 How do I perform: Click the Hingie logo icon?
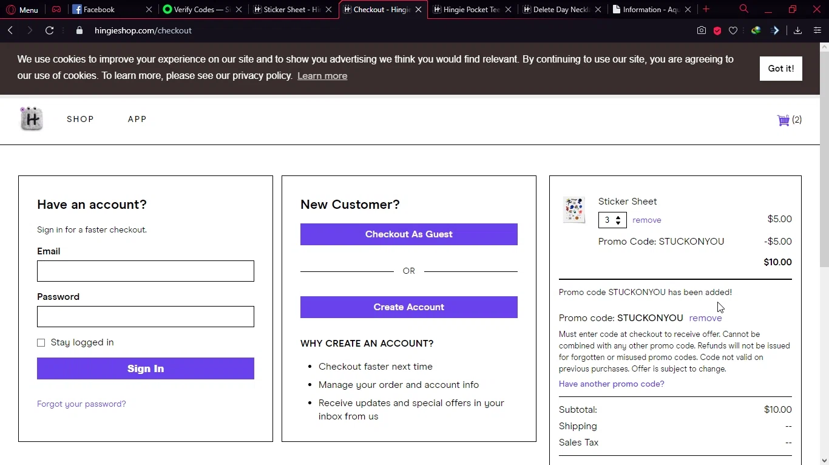pos(32,119)
